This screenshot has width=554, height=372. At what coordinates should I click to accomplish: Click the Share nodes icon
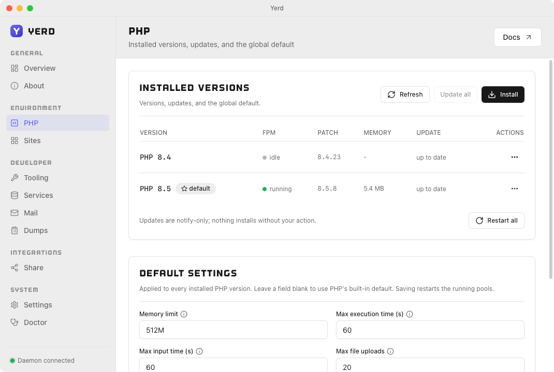(14, 268)
